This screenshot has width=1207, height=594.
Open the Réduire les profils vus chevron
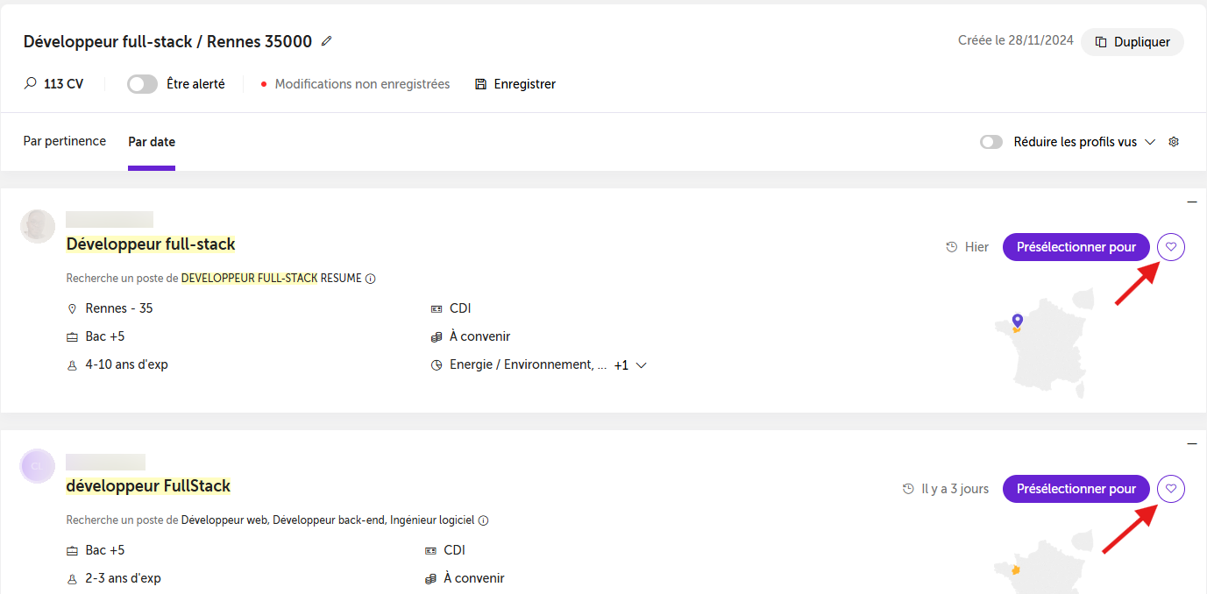(x=1150, y=142)
